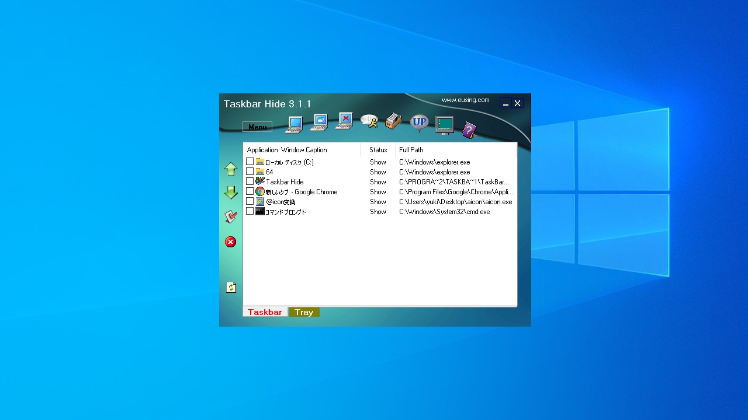Click the C:\PROGRA~2\TASKBA~1 path cell

pos(455,182)
